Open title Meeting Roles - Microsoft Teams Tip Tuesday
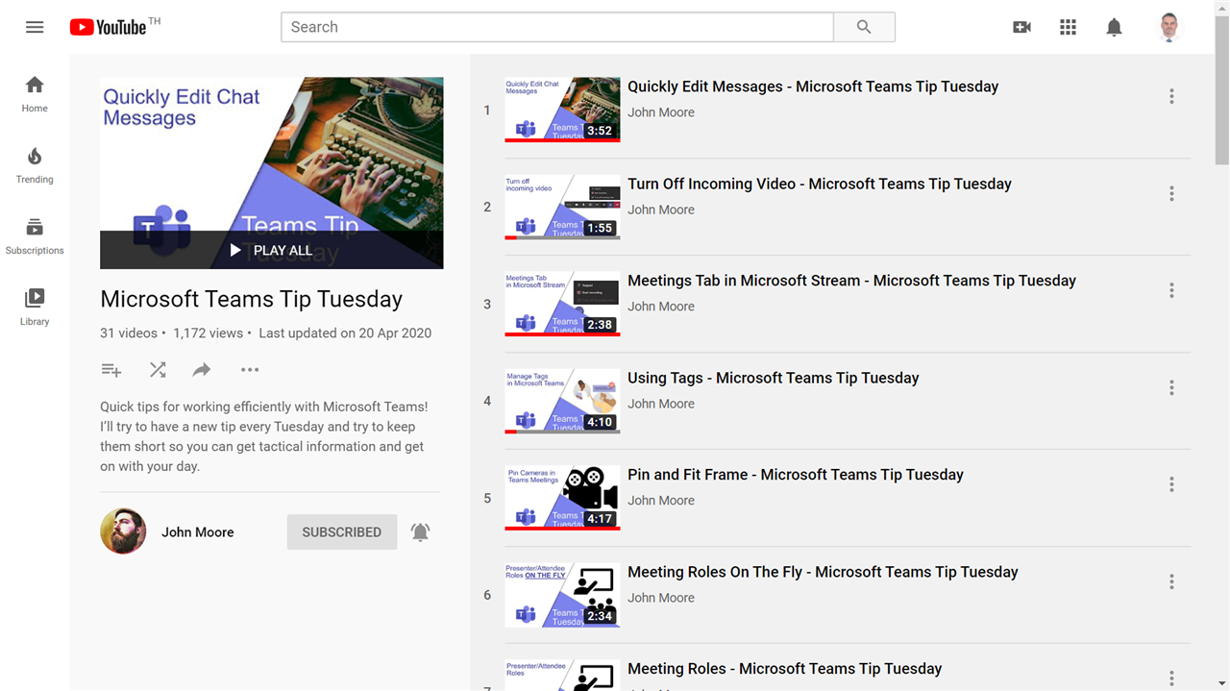Image resolution: width=1230 pixels, height=691 pixels. tap(785, 669)
